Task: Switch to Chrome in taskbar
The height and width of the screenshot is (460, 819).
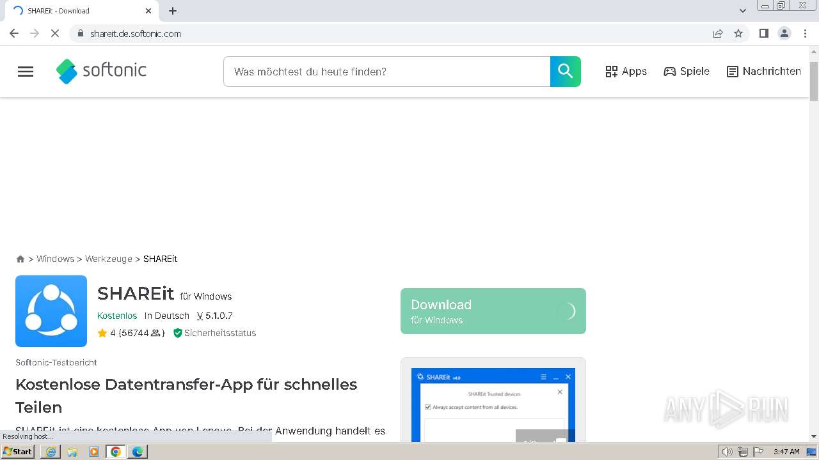Action: pyautogui.click(x=116, y=452)
